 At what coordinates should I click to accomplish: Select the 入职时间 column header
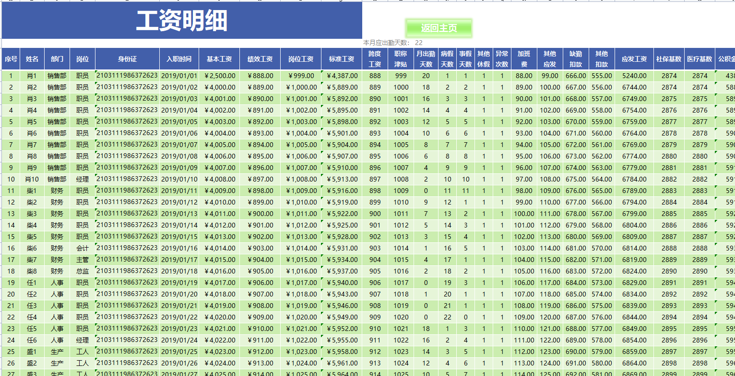(x=179, y=59)
